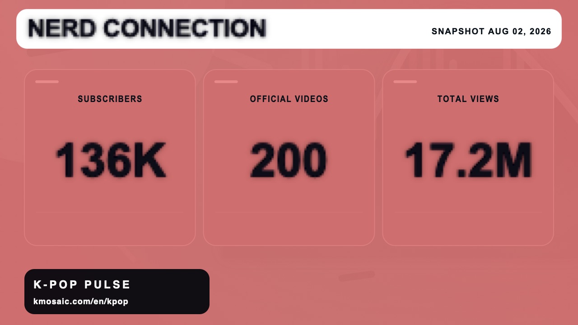This screenshot has width=578, height=325.
Task: Click the accent bar above Subscribers
Action: (47, 82)
